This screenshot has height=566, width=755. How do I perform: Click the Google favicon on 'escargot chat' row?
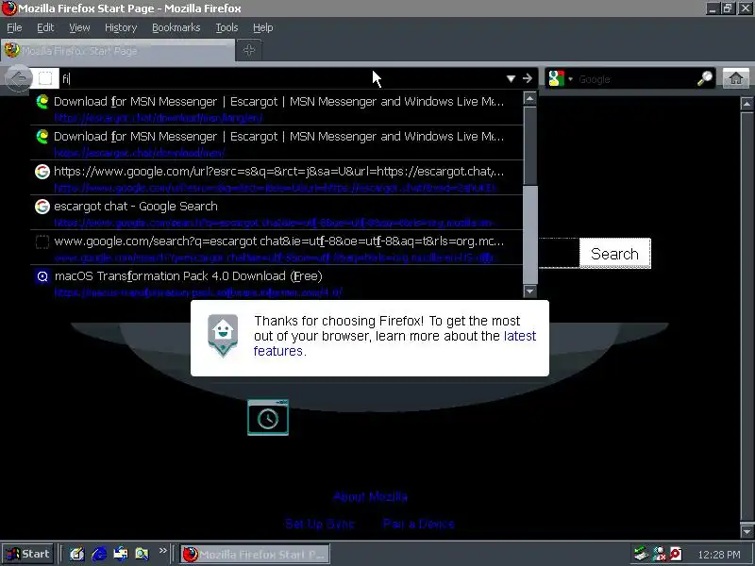coord(42,207)
